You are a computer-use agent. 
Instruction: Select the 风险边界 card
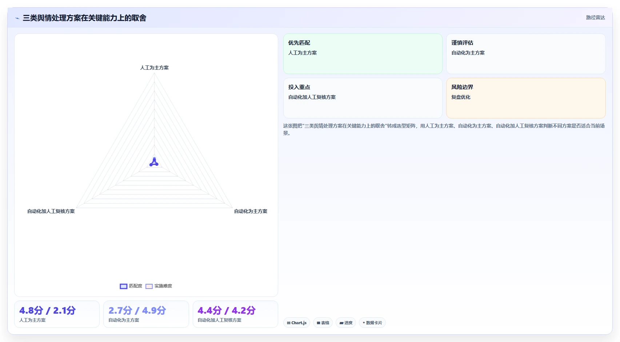point(526,98)
